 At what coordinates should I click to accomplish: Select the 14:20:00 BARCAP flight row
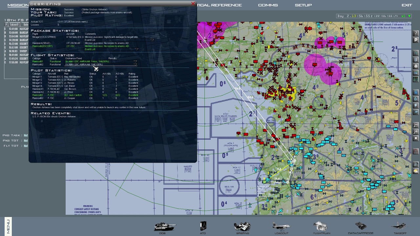tap(16, 40)
